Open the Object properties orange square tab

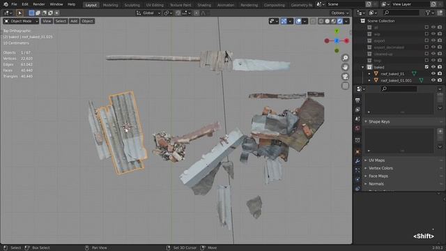357,151
